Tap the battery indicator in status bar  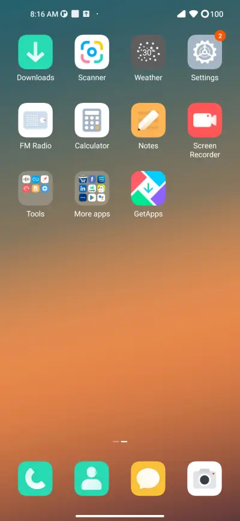tap(212, 14)
